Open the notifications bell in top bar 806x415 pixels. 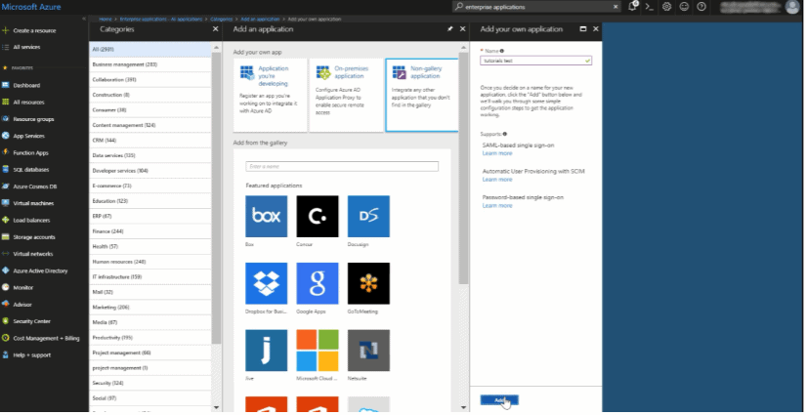[x=633, y=7]
